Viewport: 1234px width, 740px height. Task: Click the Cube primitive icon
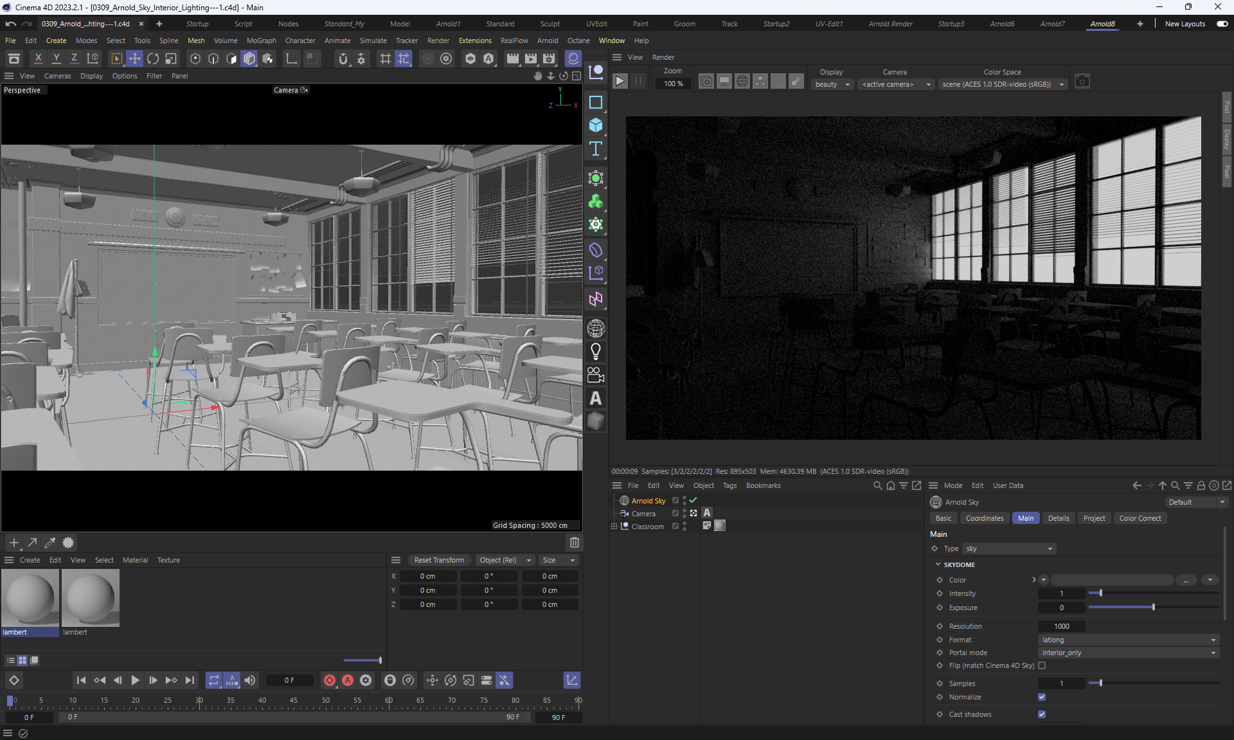click(596, 125)
